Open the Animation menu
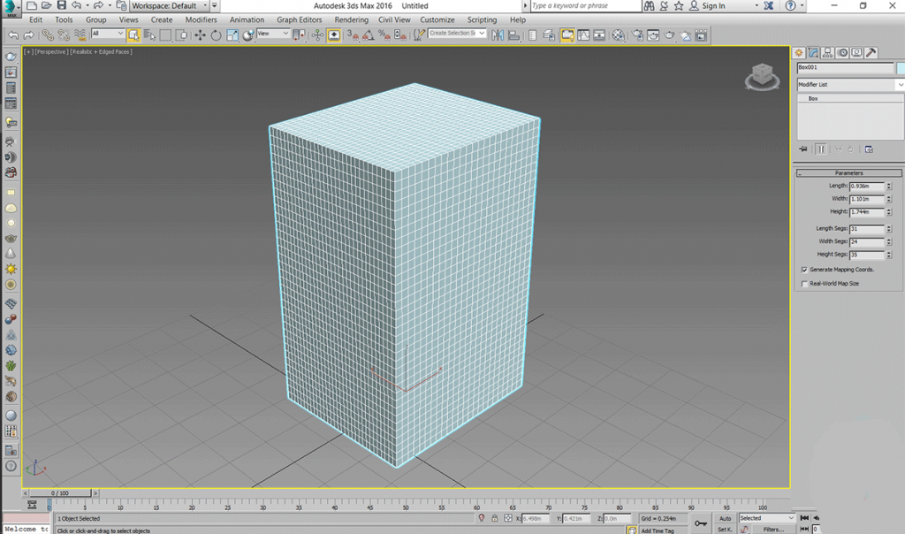The height and width of the screenshot is (534, 905). [247, 19]
